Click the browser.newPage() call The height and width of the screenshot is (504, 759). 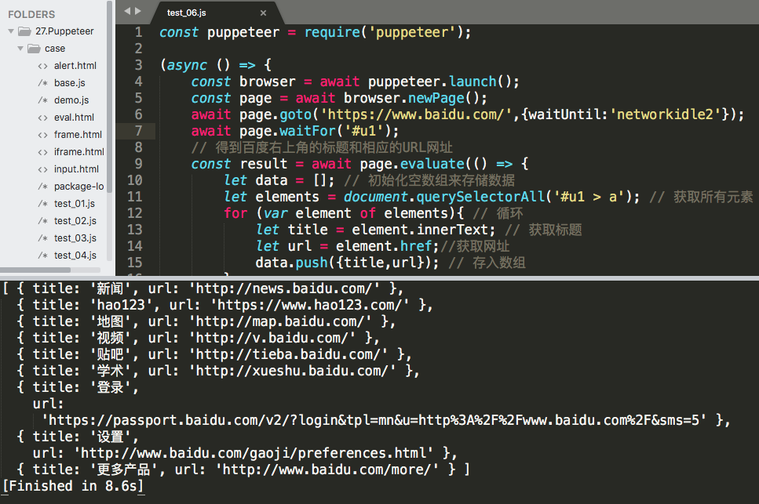415,98
